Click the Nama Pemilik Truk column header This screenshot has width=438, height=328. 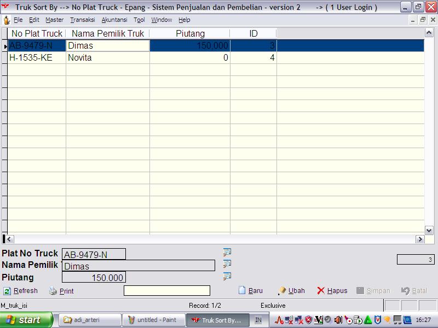click(108, 33)
